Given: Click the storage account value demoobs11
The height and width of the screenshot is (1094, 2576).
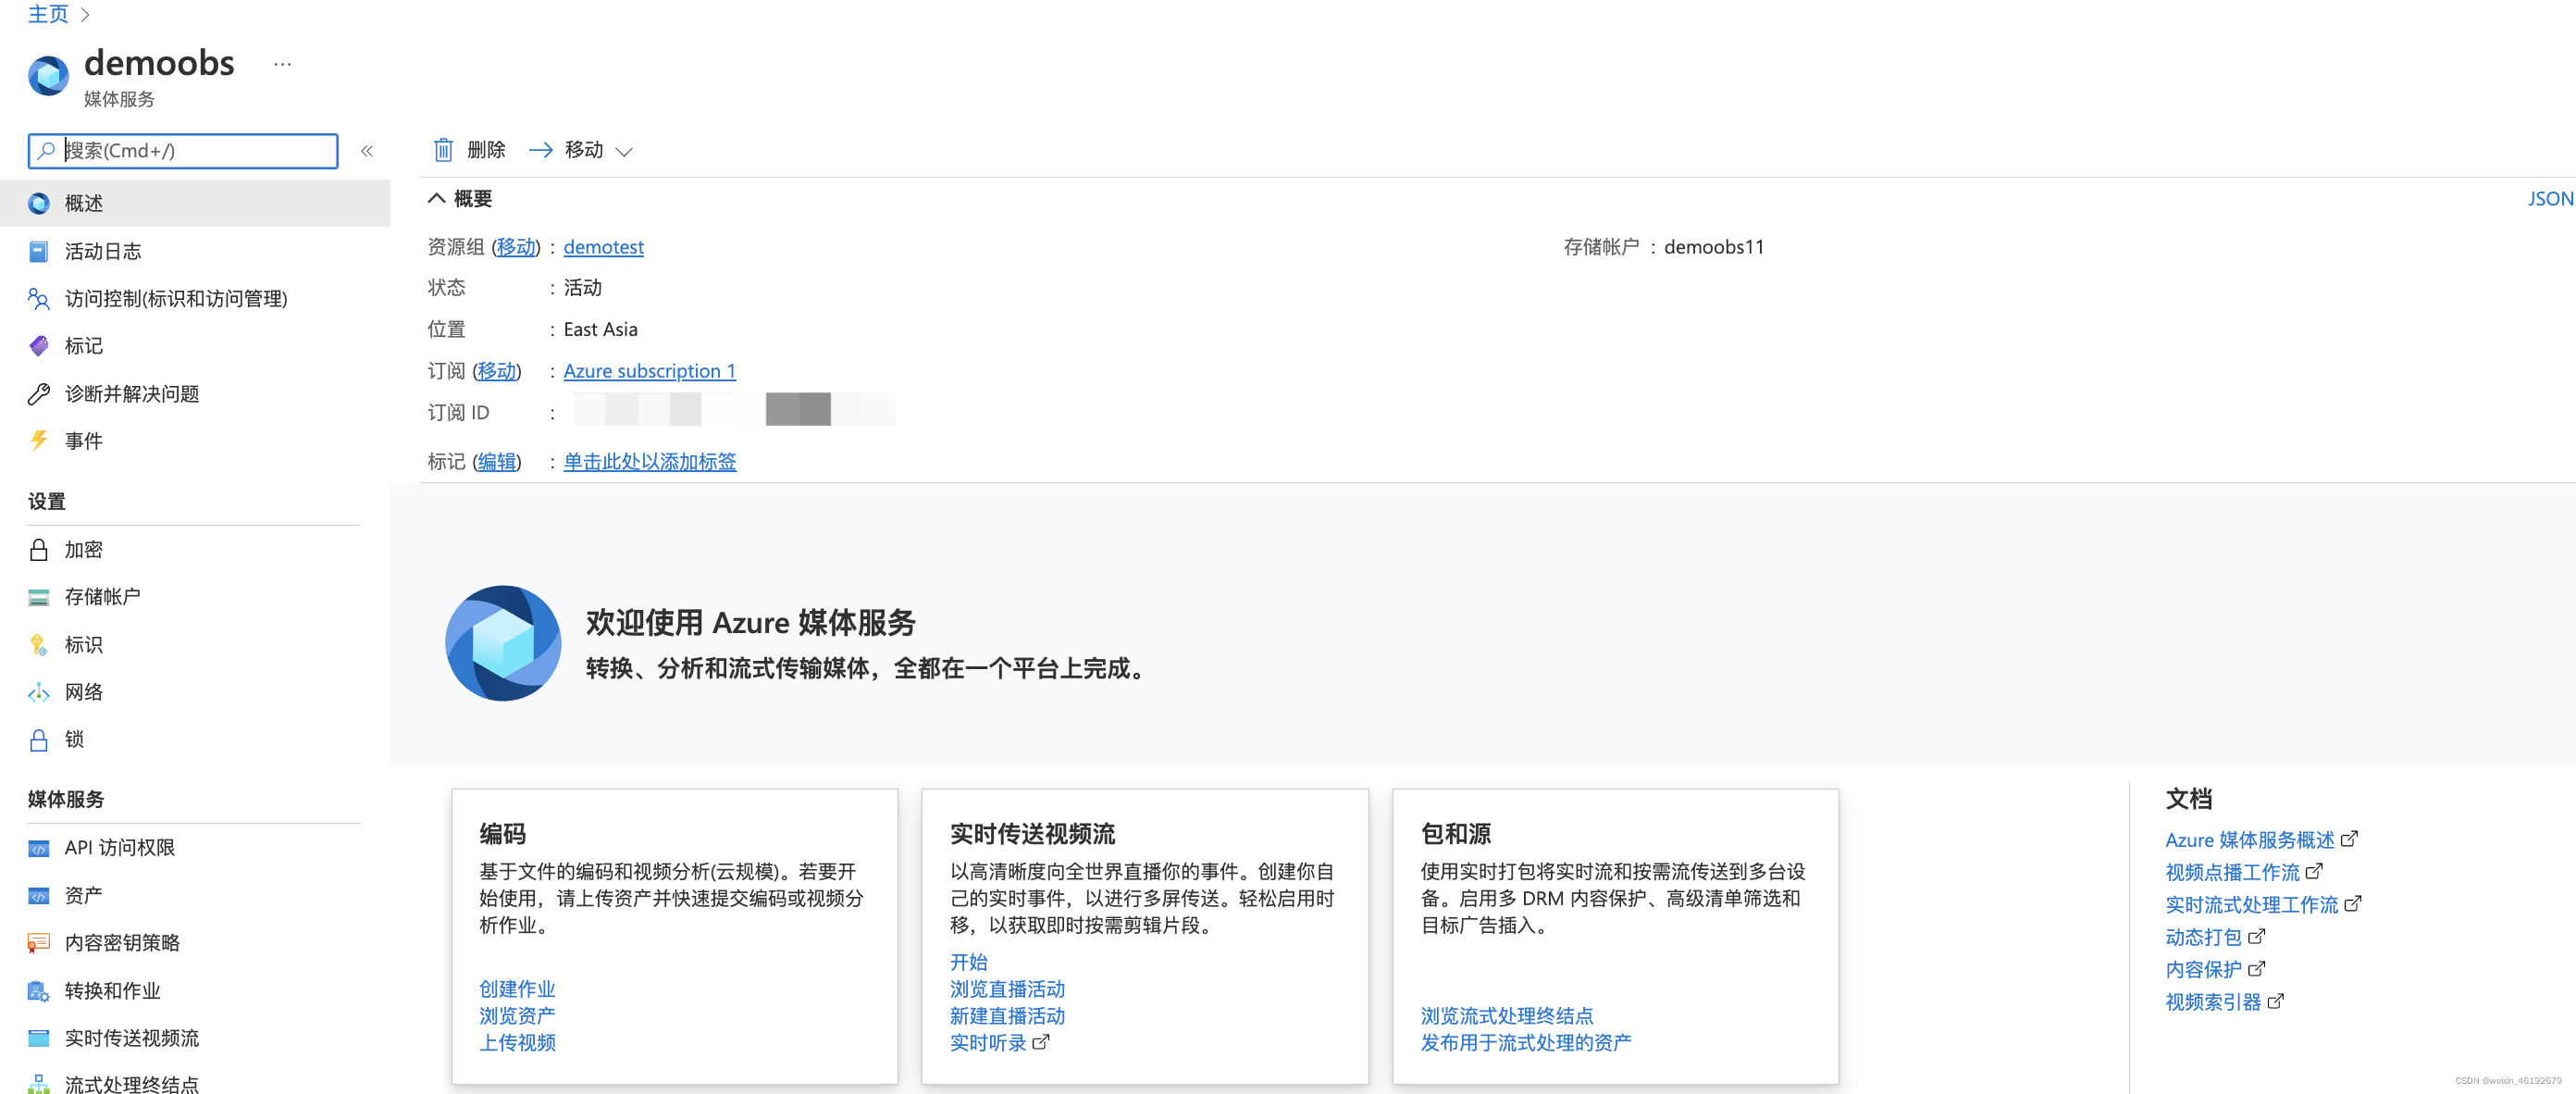Looking at the screenshot, I should coord(1713,247).
